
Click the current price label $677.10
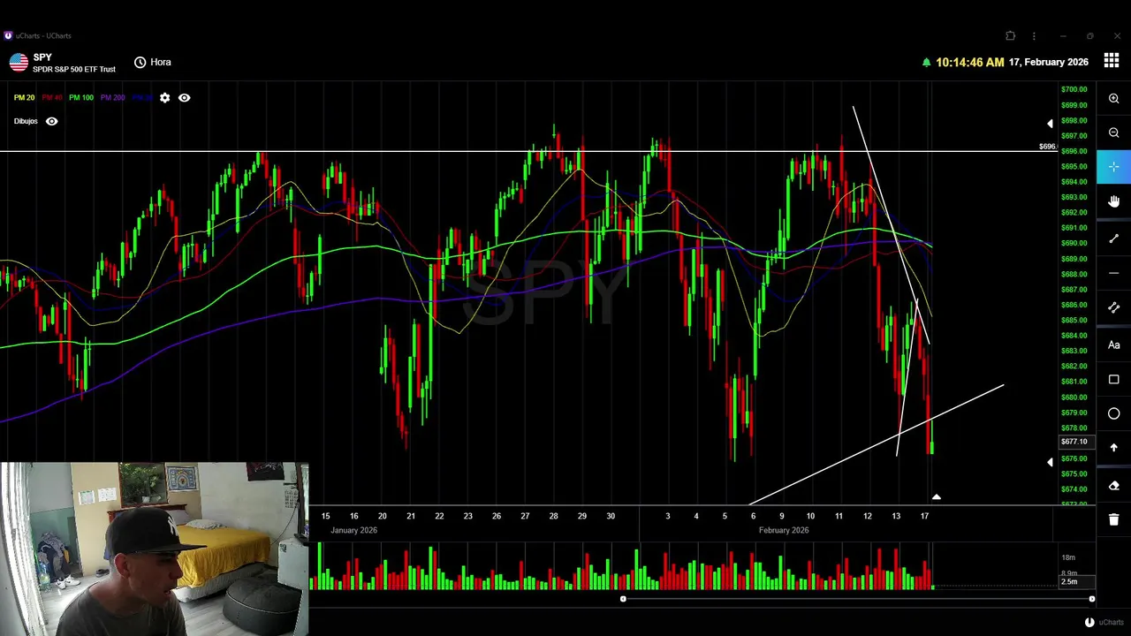tap(1074, 442)
